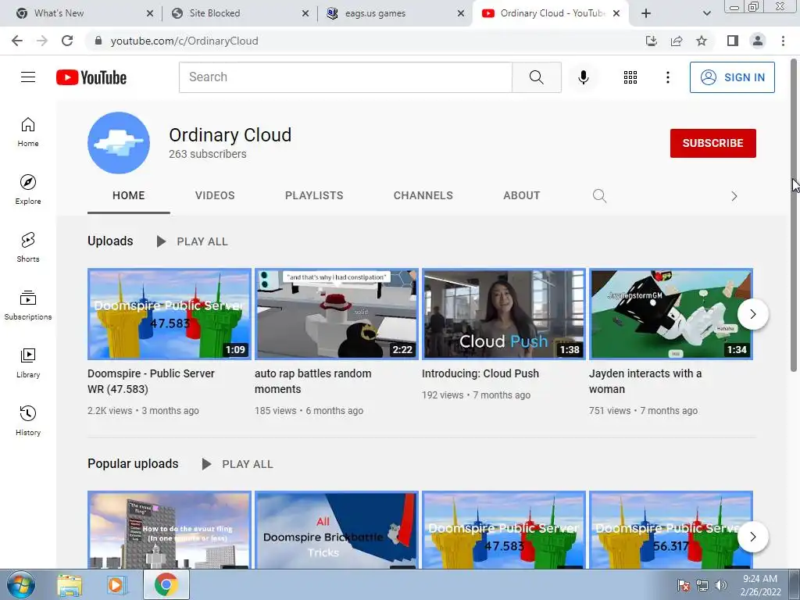
Task: Open 'Introducing: Cloud Push' video title
Action: point(480,373)
